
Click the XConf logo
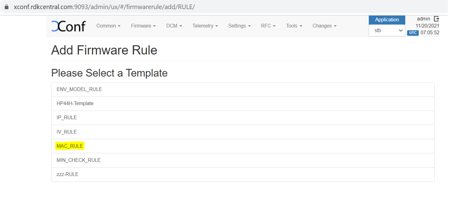click(x=68, y=26)
